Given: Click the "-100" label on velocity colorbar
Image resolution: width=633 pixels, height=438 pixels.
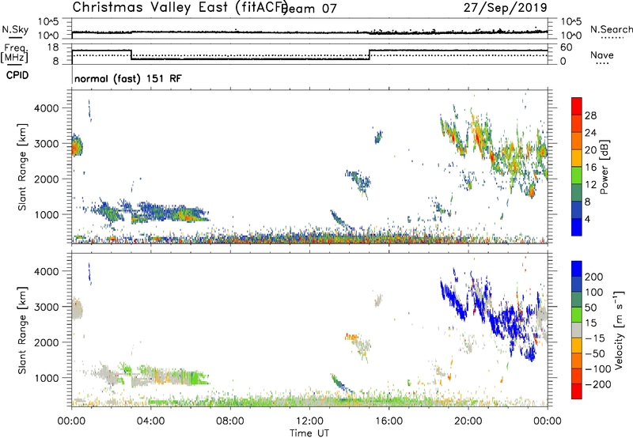Looking at the screenshot, I should pyautogui.click(x=598, y=369).
